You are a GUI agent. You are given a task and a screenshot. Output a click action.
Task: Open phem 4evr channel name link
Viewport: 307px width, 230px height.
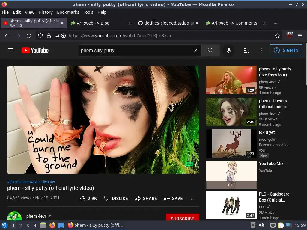[x=36, y=216]
